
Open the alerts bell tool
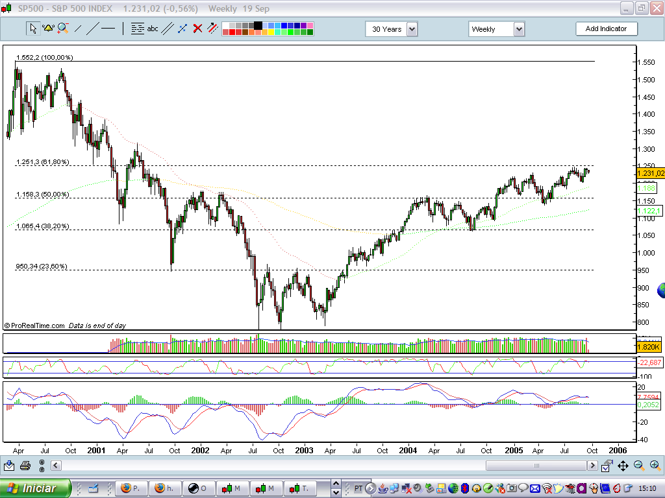tap(48, 29)
